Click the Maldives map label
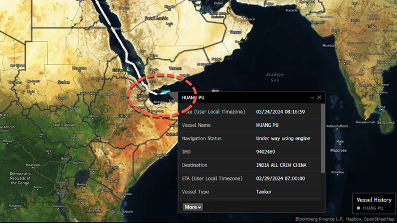397x223 pixels. 338,151
